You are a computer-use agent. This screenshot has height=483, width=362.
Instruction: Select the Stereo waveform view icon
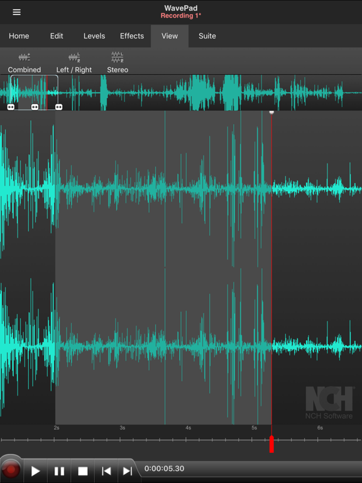pos(118,63)
